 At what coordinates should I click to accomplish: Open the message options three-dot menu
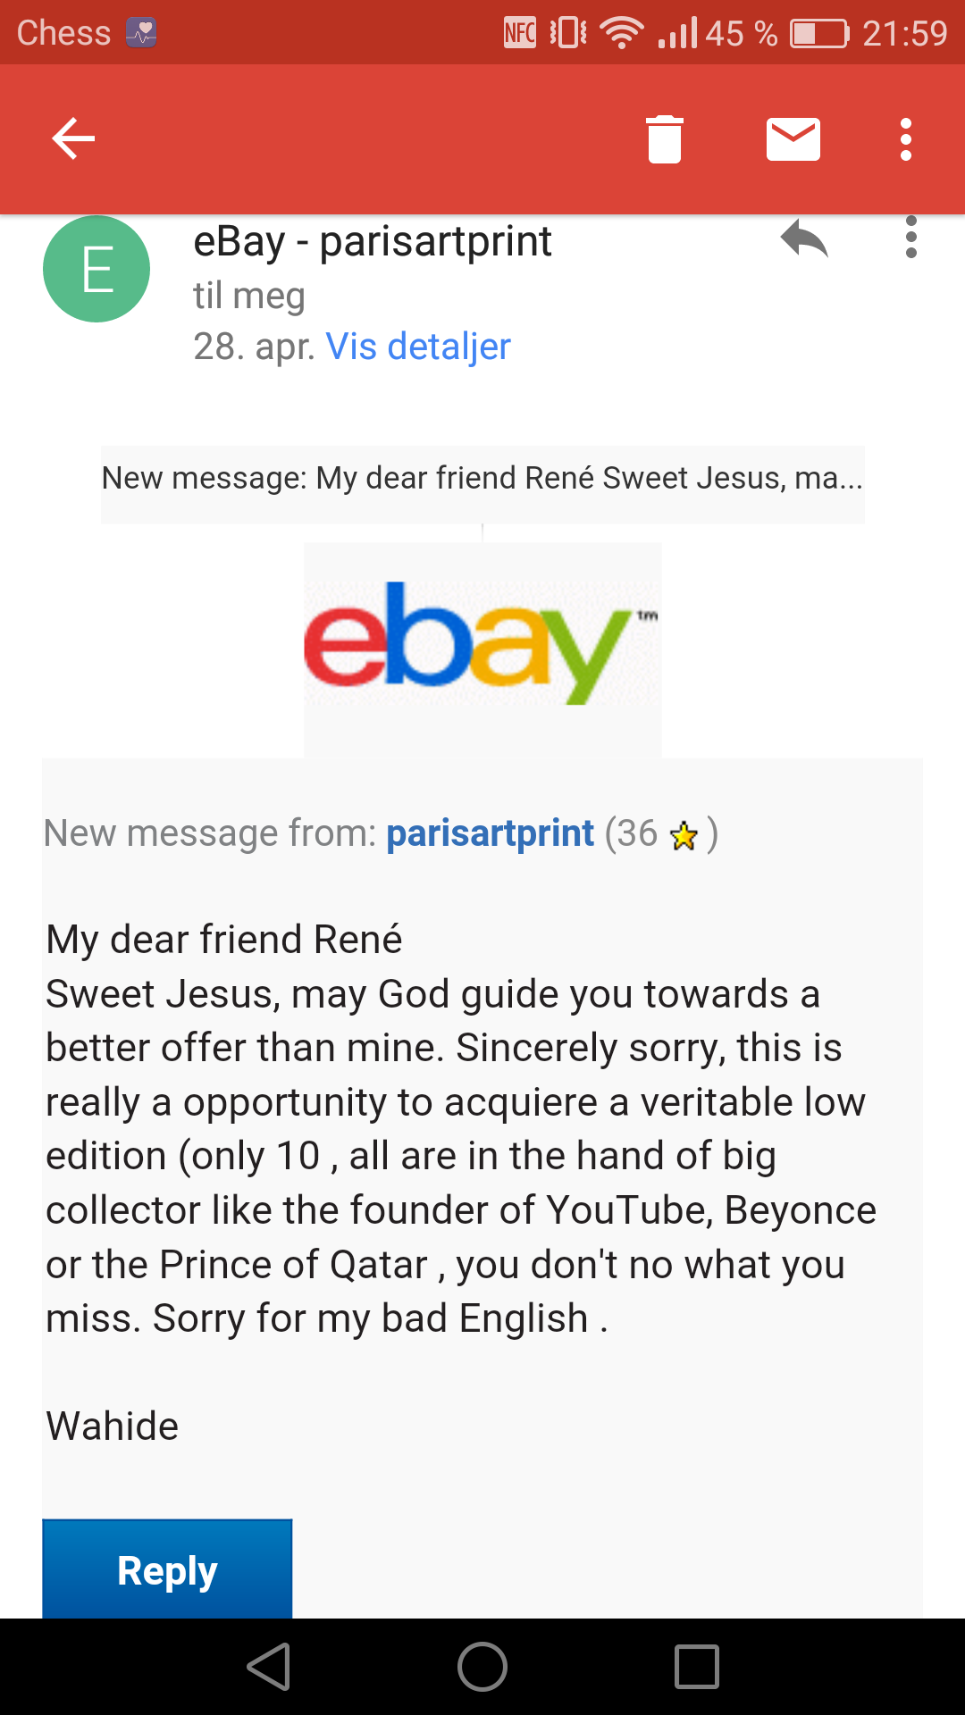(x=911, y=238)
